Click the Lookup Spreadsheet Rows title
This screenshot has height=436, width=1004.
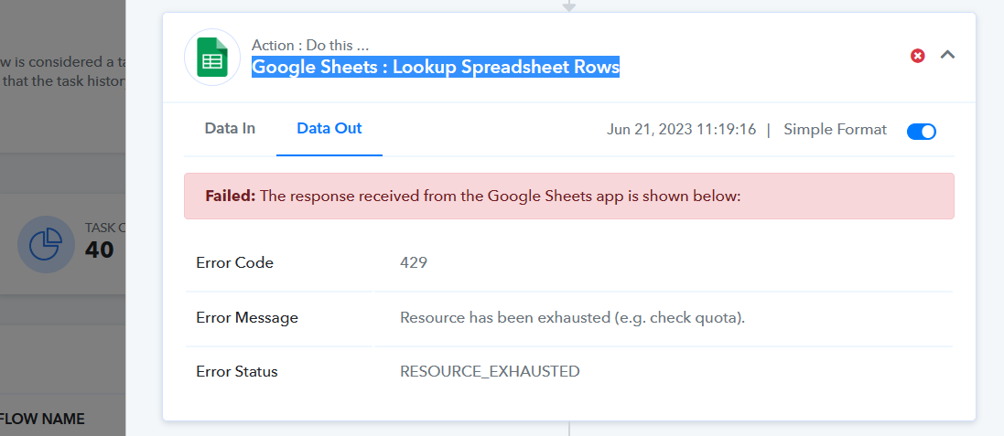pyautogui.click(x=436, y=67)
